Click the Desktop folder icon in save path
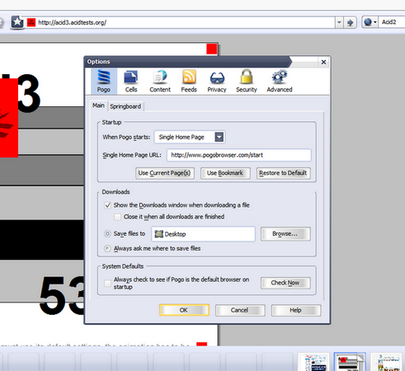This screenshot has width=405, height=371. 159,234
